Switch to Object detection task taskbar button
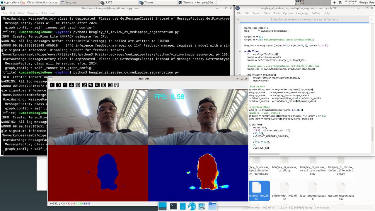 pyautogui.click(x=41, y=2)
